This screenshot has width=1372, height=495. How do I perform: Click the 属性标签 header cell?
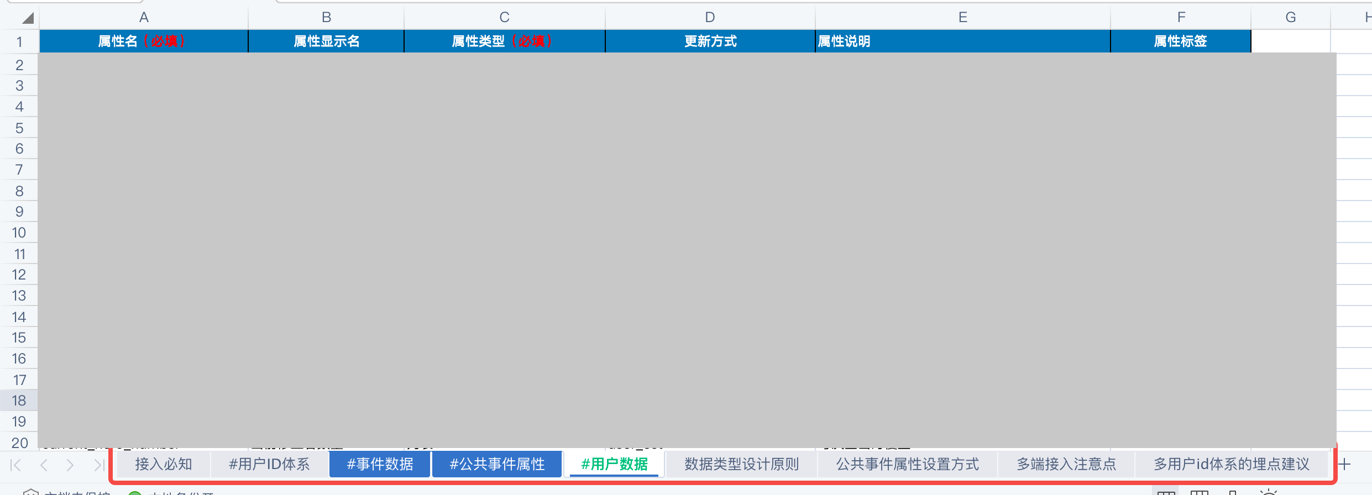1181,41
